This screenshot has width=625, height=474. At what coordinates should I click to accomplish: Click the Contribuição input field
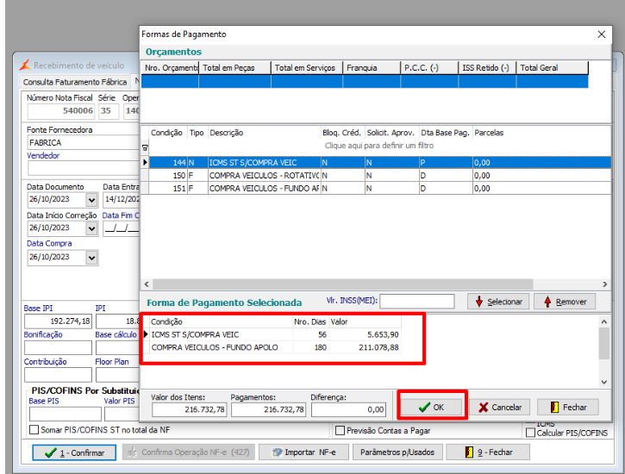click(59, 375)
